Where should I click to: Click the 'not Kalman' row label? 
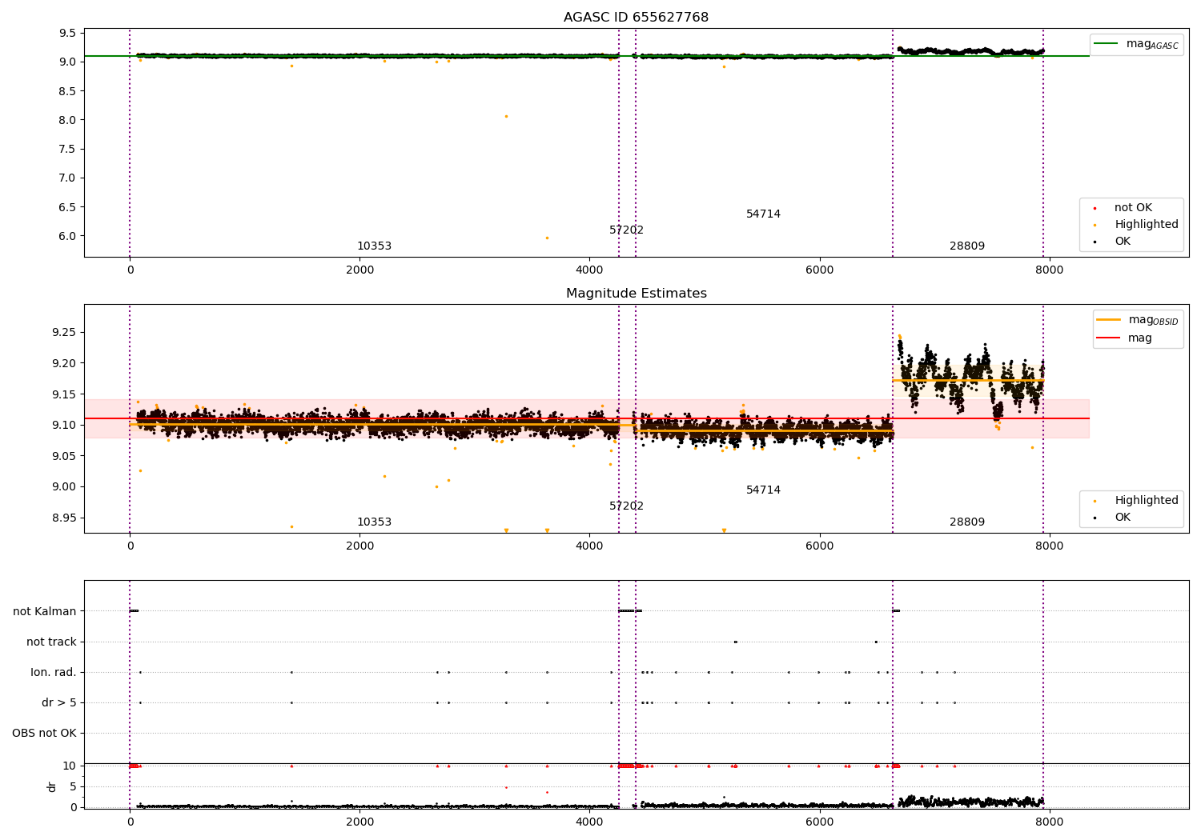[45, 611]
